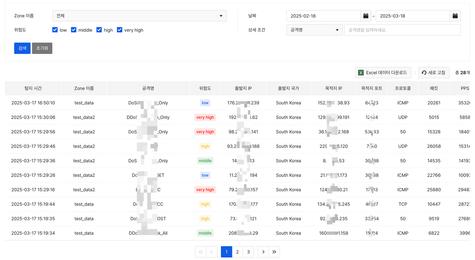The width and height of the screenshot is (475, 260).
Task: Focus the 공격명을 입력하세요 input field
Action: click(402, 30)
